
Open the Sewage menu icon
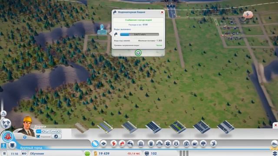(x=130, y=143)
